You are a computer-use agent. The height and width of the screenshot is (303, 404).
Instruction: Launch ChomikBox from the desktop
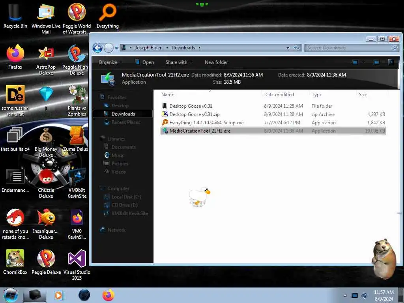coord(15,262)
